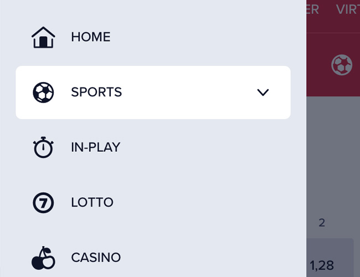Click the soccer ball icon in maroon header

click(342, 65)
